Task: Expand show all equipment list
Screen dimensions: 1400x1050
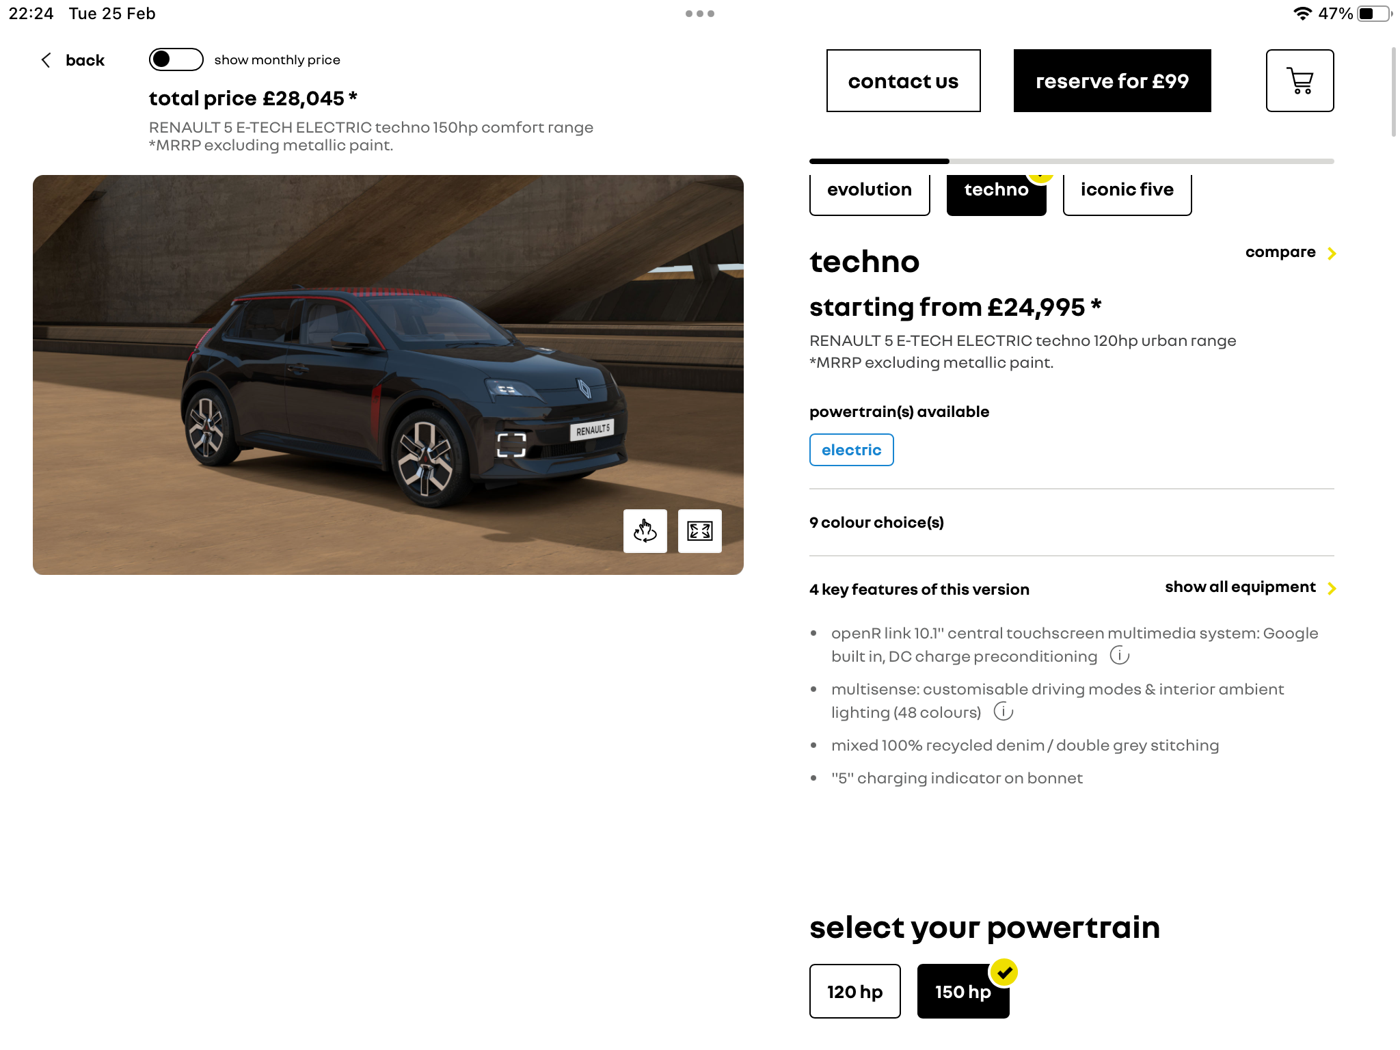Action: pyautogui.click(x=1250, y=587)
